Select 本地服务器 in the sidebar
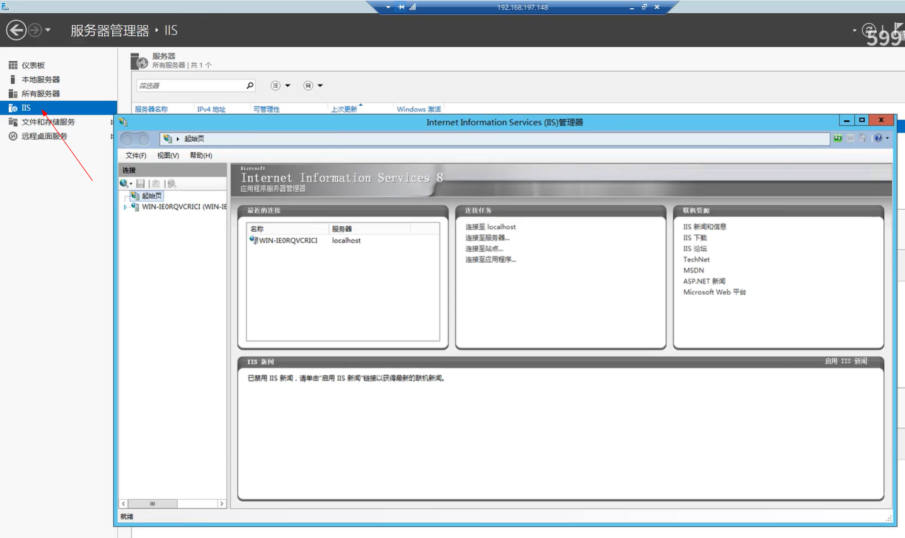 [x=40, y=79]
